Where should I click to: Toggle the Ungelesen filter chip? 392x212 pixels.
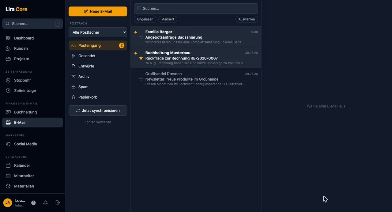coord(145,19)
